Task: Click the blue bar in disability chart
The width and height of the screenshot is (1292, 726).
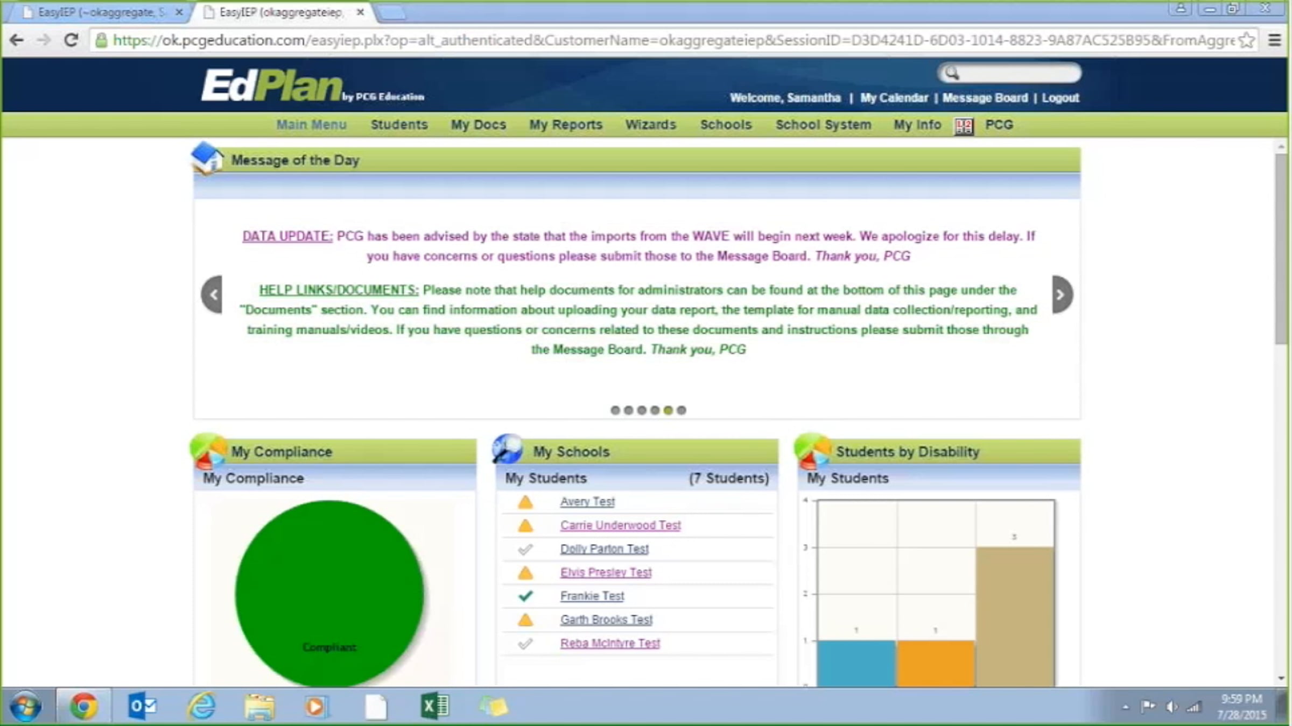Action: (x=856, y=663)
